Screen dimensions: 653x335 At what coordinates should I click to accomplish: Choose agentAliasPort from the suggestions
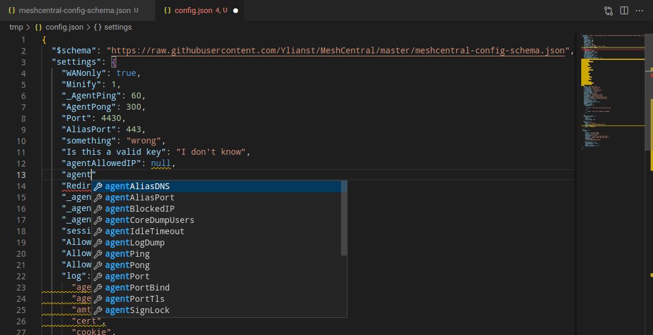pyautogui.click(x=139, y=198)
